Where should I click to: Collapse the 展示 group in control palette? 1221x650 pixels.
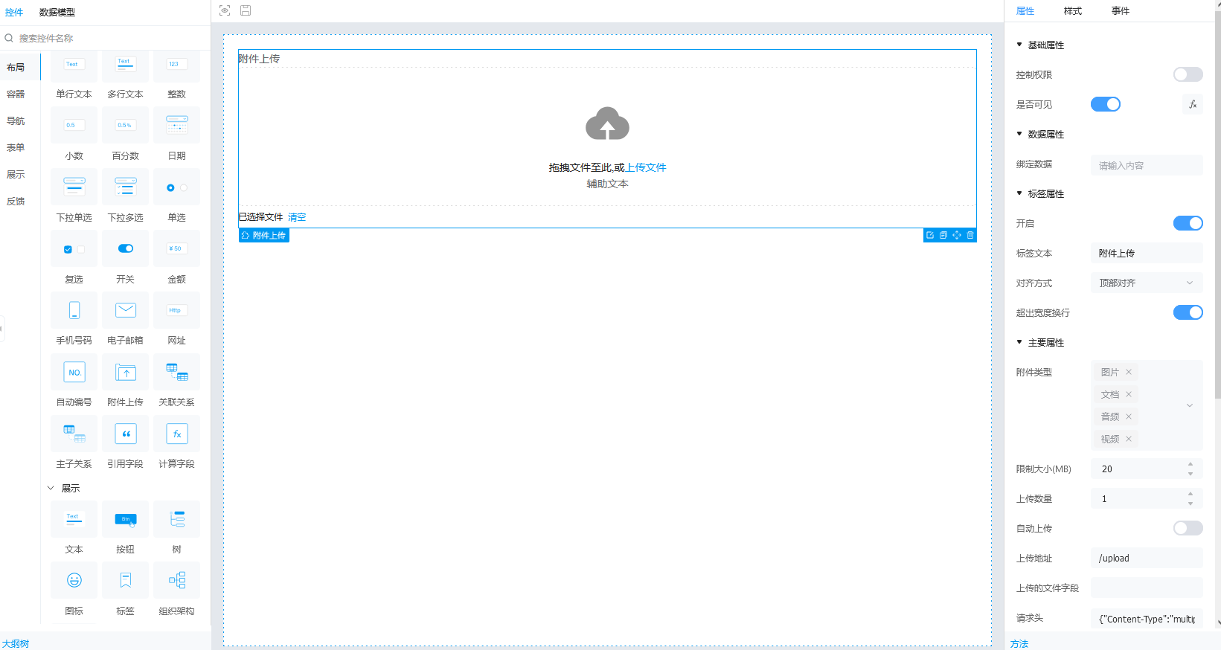pyautogui.click(x=51, y=488)
